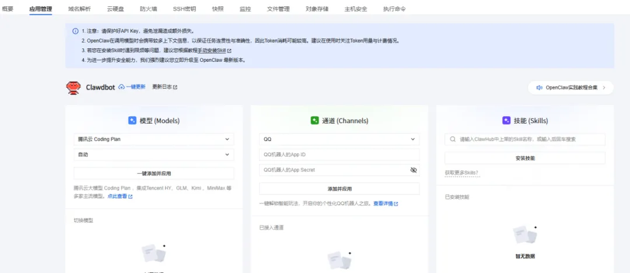Click the speaker icon in OpenClaw教程 button

540,87
